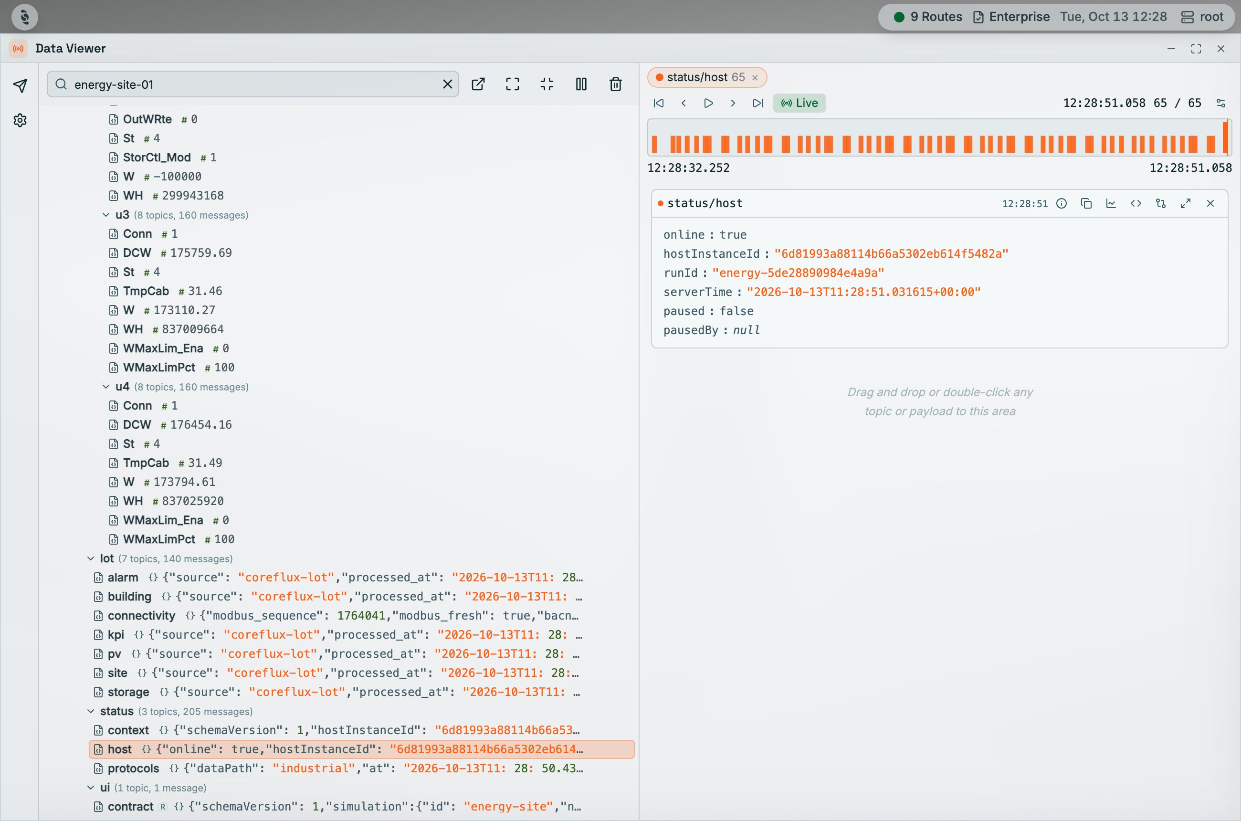Collapse the u4 topic group

(x=106, y=387)
